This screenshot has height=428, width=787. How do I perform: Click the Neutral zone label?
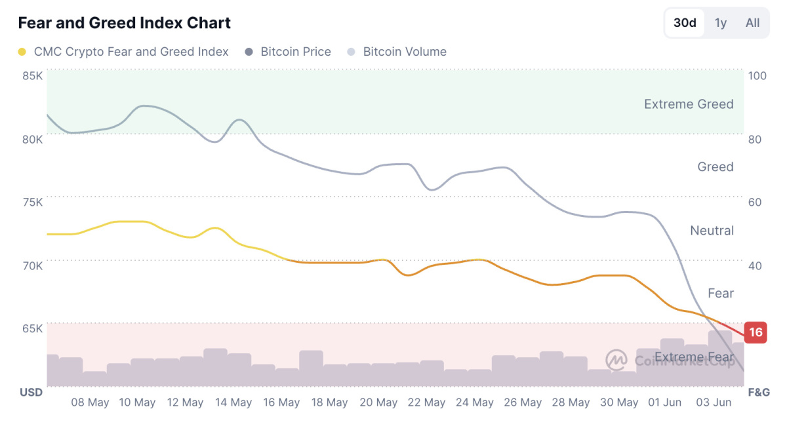coord(712,231)
